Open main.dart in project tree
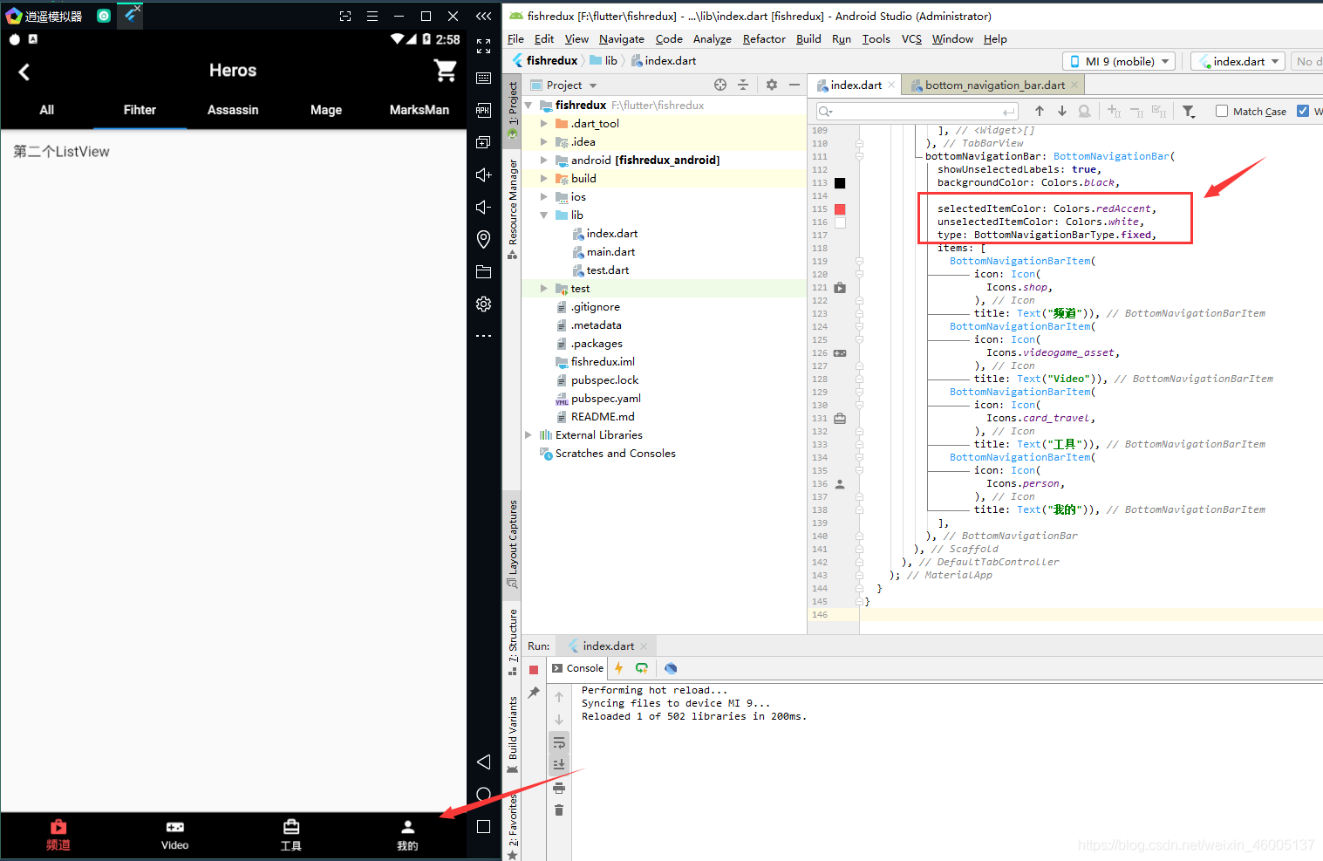Image resolution: width=1323 pixels, height=861 pixels. pyautogui.click(x=610, y=251)
